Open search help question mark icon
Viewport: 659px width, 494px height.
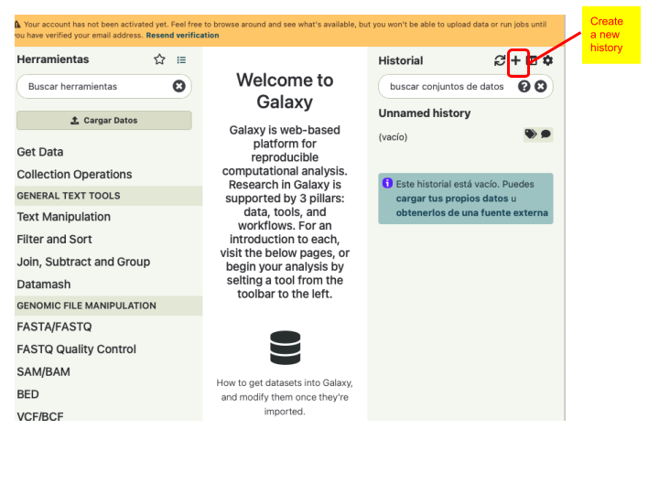pyautogui.click(x=524, y=86)
